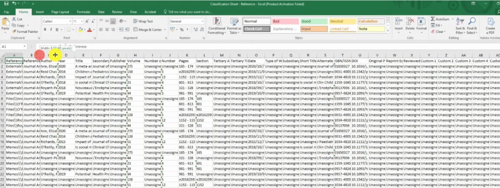
Task: Center text horizontally
Action: click(107, 30)
